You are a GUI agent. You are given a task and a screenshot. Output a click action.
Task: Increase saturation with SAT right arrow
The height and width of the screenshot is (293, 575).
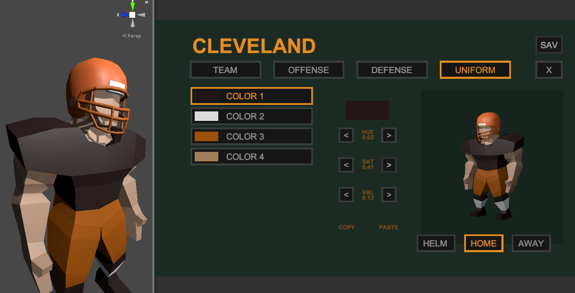coord(389,165)
